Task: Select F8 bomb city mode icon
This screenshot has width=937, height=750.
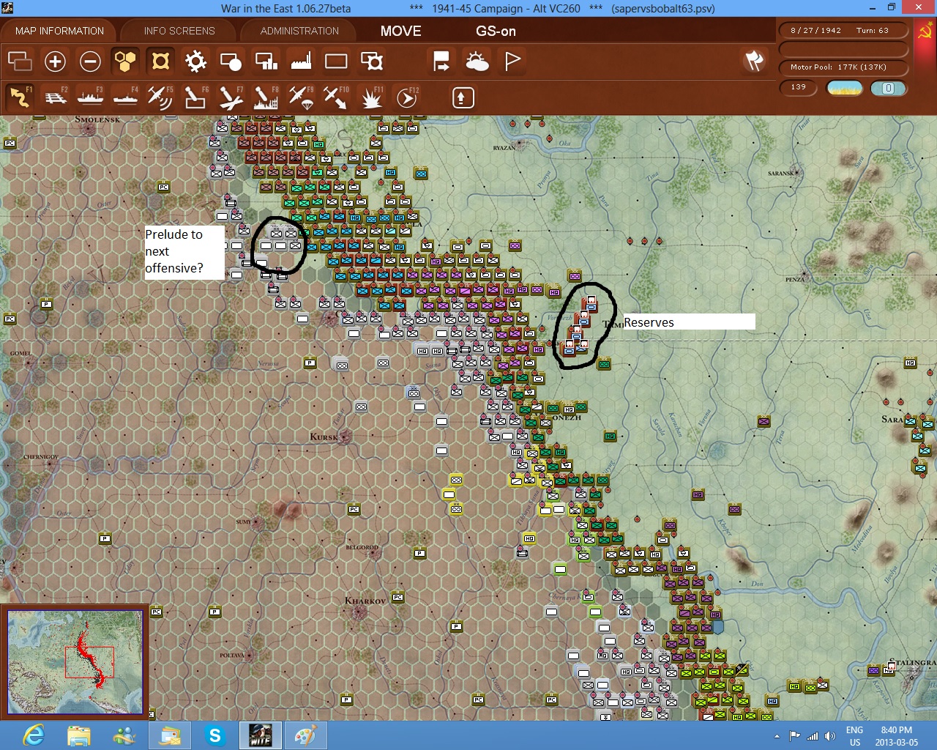Action: pyautogui.click(x=266, y=97)
